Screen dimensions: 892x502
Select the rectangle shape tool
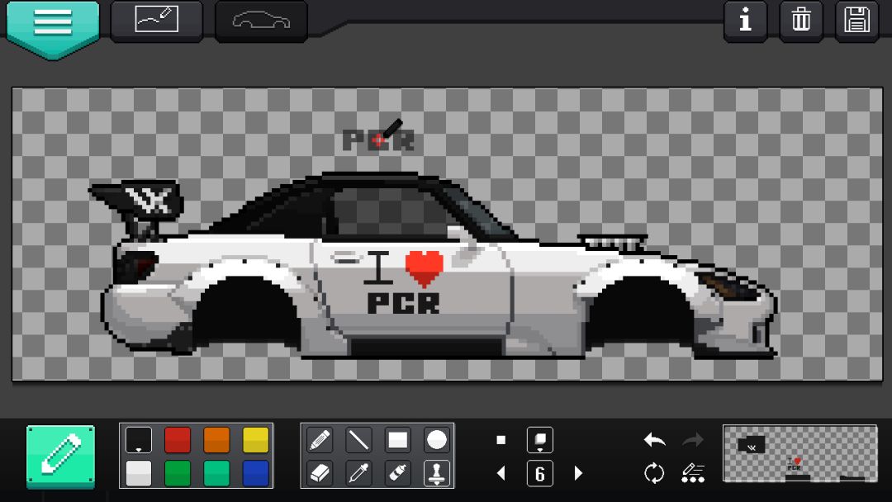coord(397,440)
